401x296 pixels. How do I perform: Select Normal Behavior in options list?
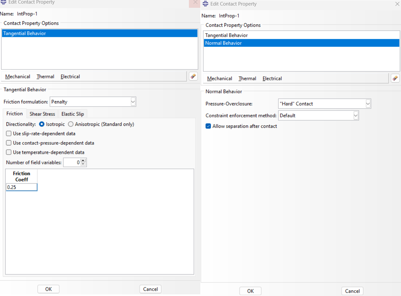(301, 43)
